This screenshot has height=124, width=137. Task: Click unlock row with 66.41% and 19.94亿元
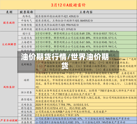(76, 47)
